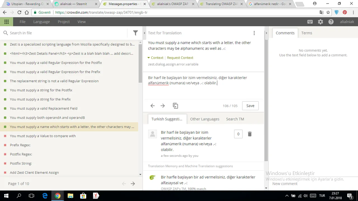Click the browser reload button
This screenshot has width=358, height=201.
tap(19, 12)
